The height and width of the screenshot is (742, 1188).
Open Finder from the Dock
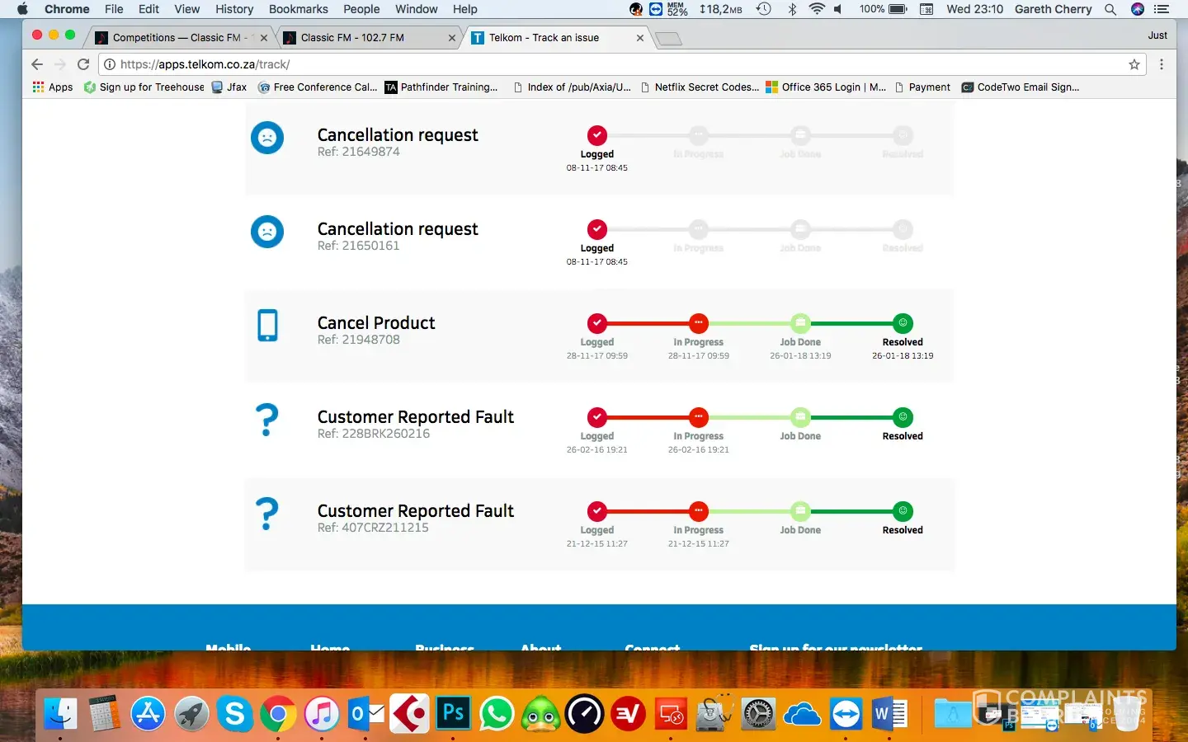click(60, 714)
